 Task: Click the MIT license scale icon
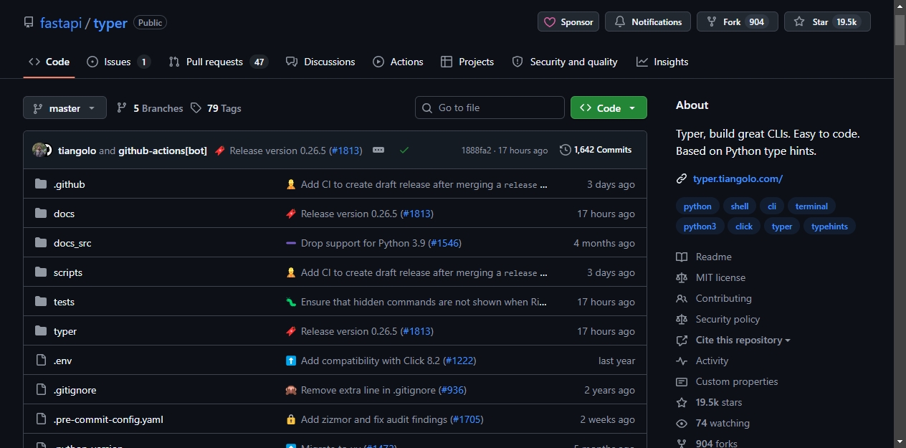682,277
